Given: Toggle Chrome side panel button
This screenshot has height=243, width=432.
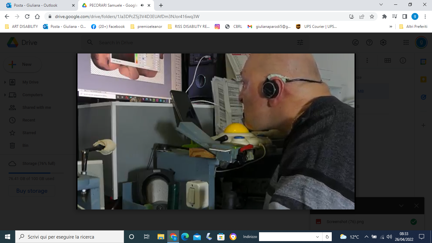Looking at the screenshot, I should click(x=404, y=16).
